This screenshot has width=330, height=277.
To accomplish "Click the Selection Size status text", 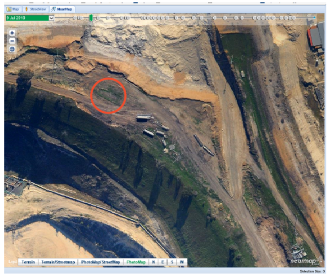I will point(312,272).
